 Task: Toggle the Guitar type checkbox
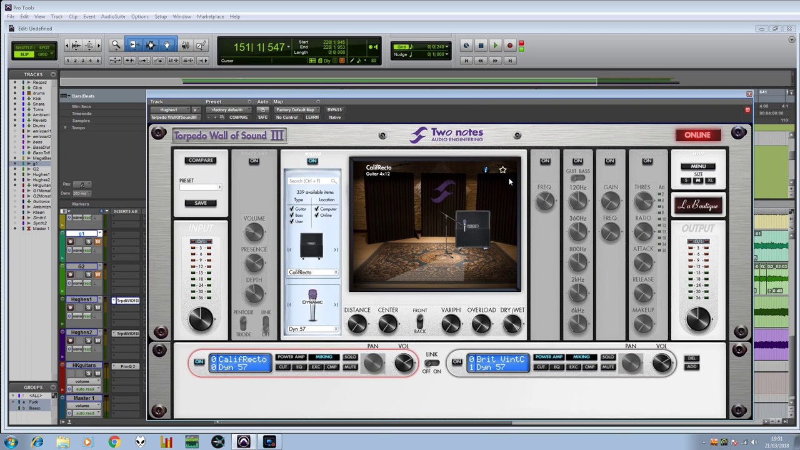pos(291,209)
